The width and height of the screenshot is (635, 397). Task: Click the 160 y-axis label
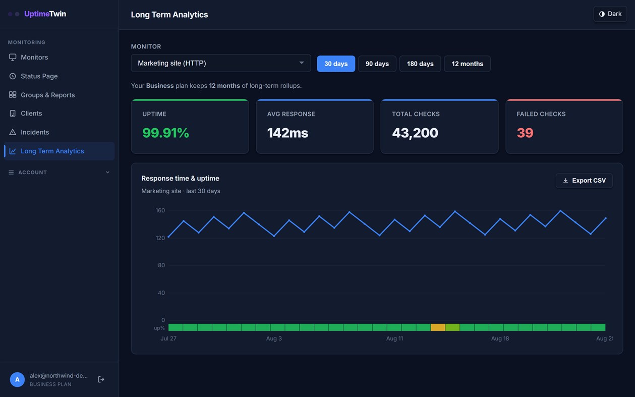point(160,210)
